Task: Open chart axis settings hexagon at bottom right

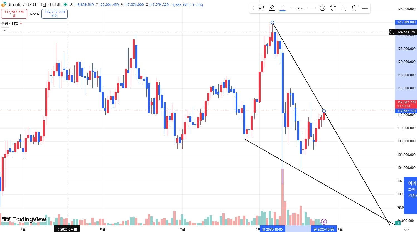Action: tap(406, 229)
